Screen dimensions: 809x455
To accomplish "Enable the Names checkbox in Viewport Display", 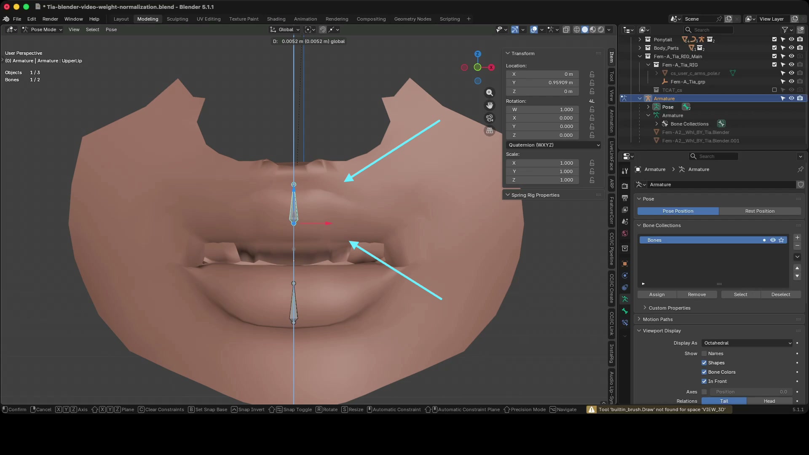I will (x=704, y=353).
